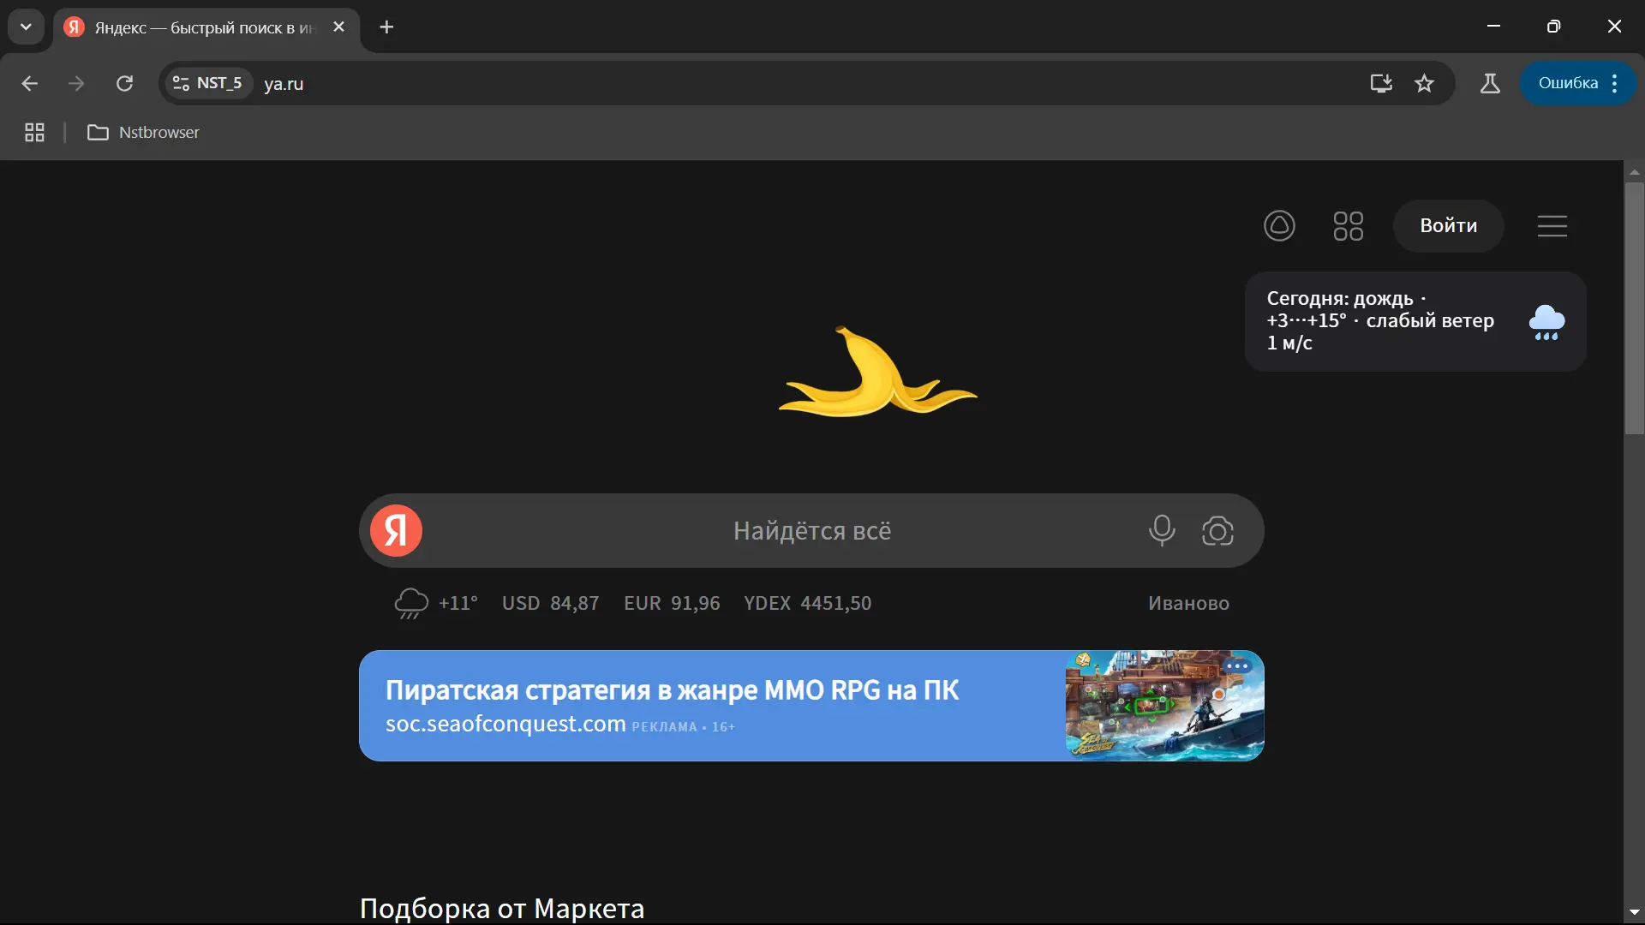Viewport: 1645px width, 925px height.
Task: Minimize the browser window
Action: tap(1493, 27)
